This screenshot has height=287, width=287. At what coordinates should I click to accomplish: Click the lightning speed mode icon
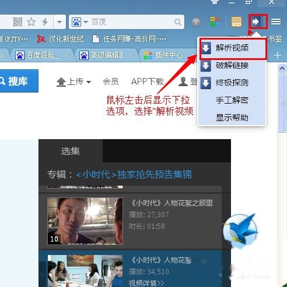tap(45, 22)
